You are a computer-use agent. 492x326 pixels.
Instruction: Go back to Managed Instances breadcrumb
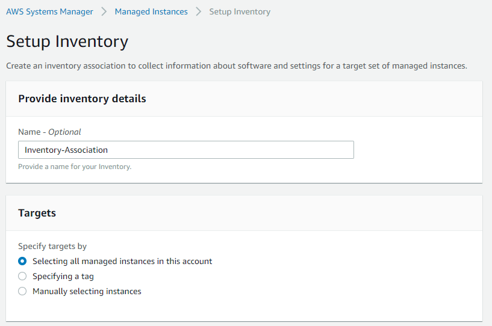click(151, 11)
